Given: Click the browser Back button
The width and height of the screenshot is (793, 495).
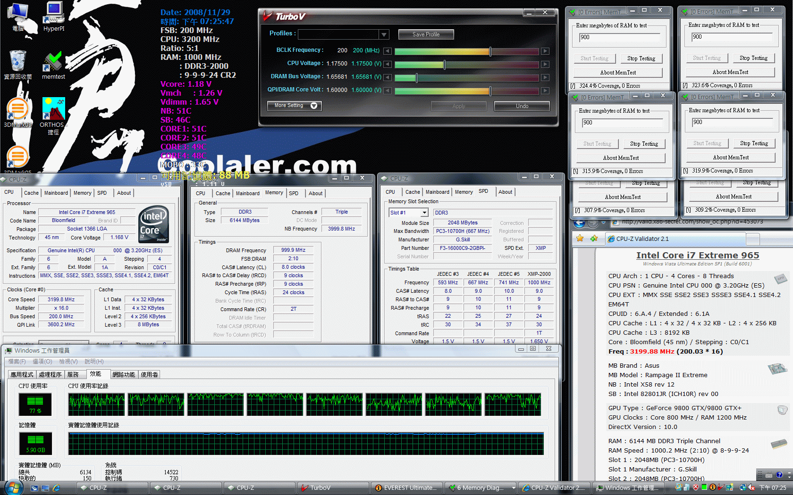Looking at the screenshot, I should (x=579, y=222).
